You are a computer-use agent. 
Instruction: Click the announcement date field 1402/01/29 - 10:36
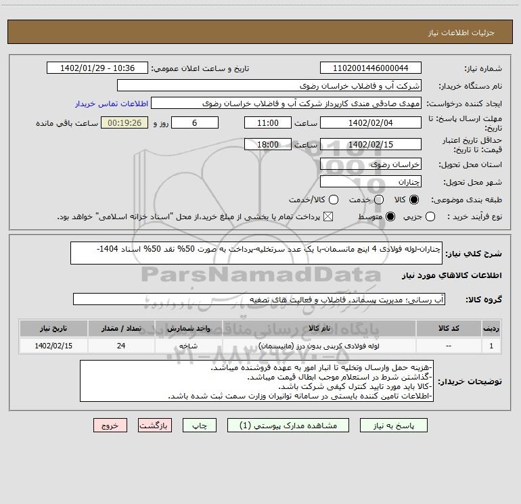point(97,68)
